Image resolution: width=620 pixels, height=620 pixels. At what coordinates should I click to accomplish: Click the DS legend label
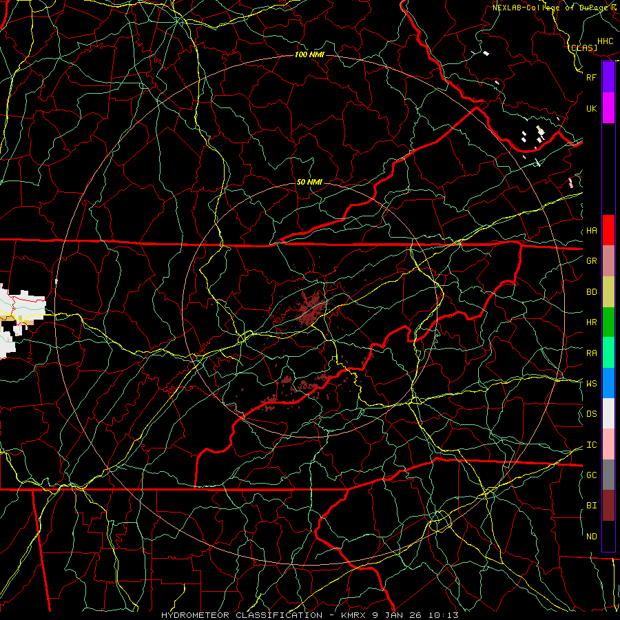coord(592,414)
